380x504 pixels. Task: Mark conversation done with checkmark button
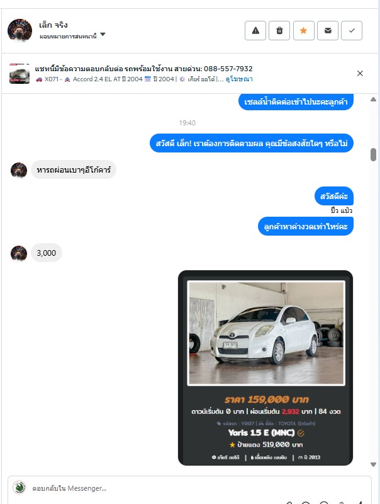[352, 30]
